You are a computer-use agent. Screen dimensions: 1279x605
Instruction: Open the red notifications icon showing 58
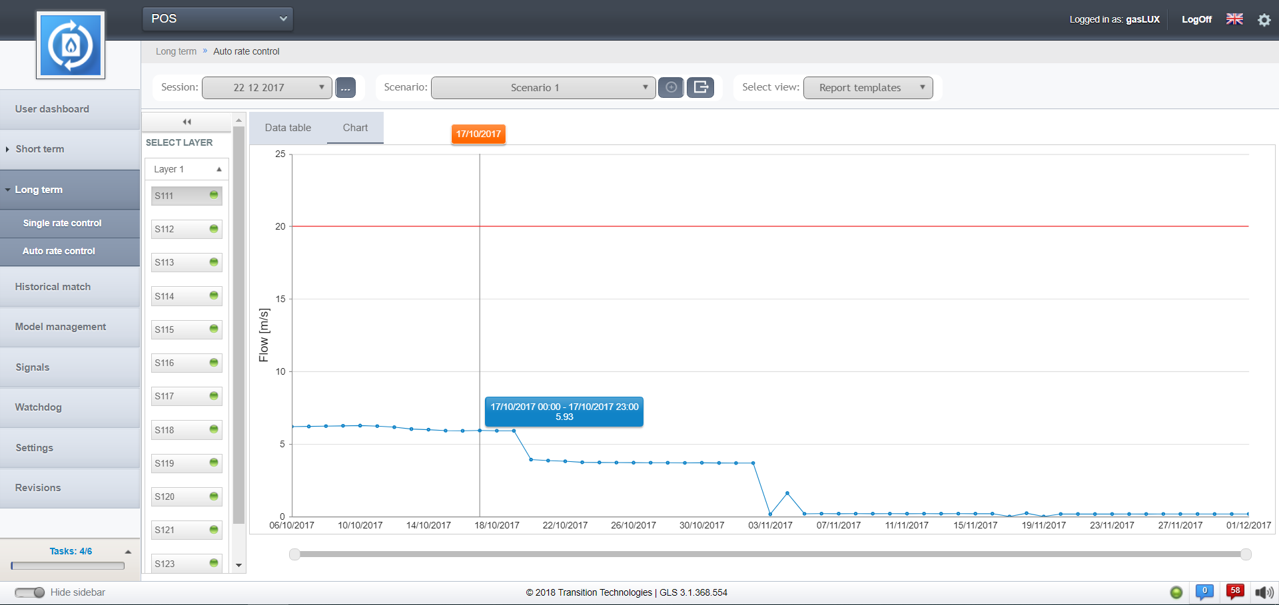tap(1235, 592)
